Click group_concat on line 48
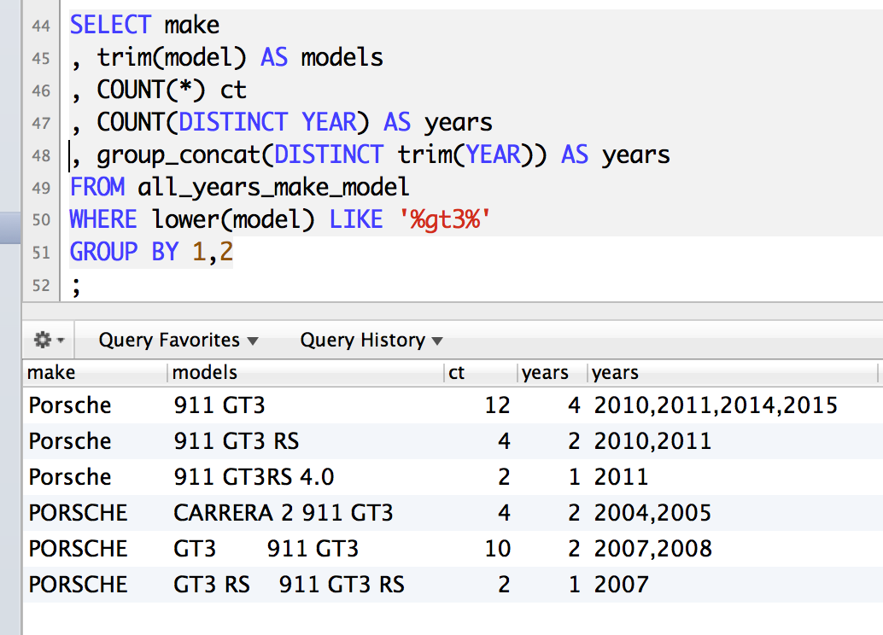 click(178, 156)
